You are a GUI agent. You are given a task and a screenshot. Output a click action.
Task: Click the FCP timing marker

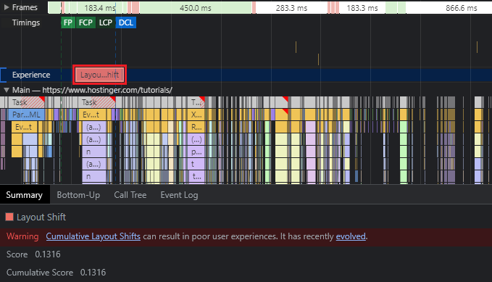click(86, 22)
